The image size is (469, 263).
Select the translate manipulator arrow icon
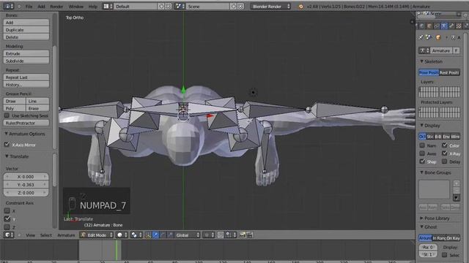(x=155, y=235)
